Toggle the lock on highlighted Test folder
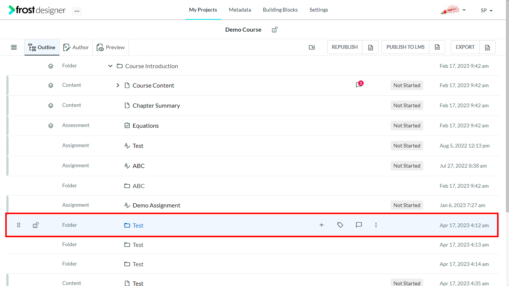 click(35, 225)
